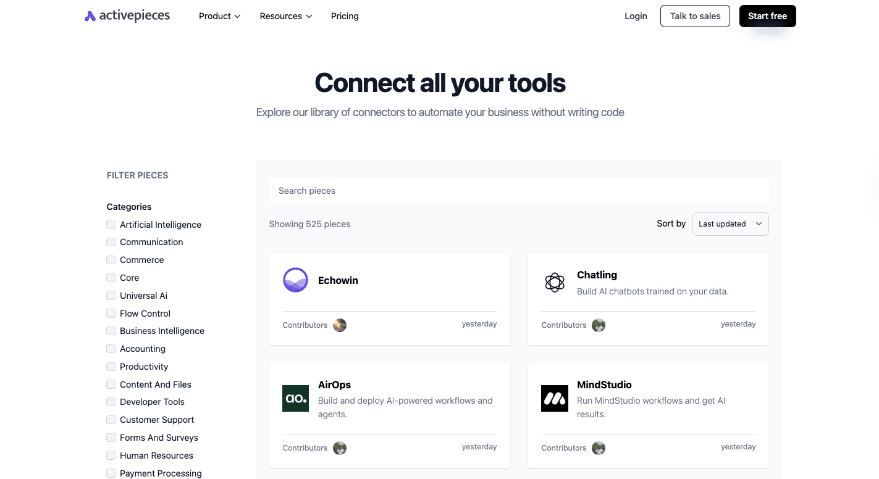The image size is (879, 479).
Task: Open the Resources dropdown
Action: (x=285, y=16)
